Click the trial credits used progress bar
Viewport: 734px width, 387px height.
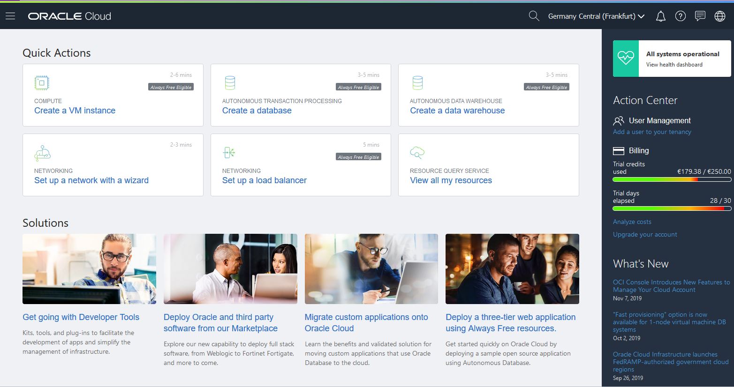click(672, 179)
